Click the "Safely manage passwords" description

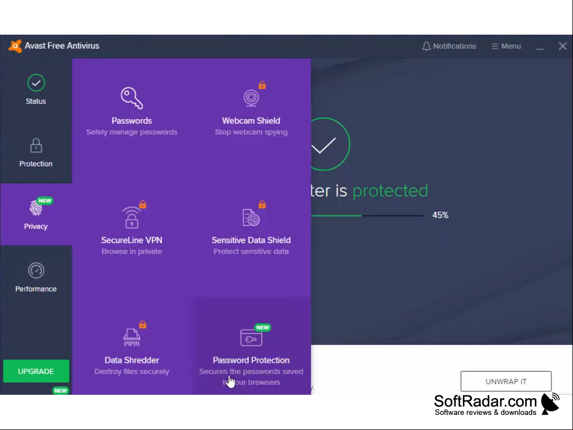[131, 132]
